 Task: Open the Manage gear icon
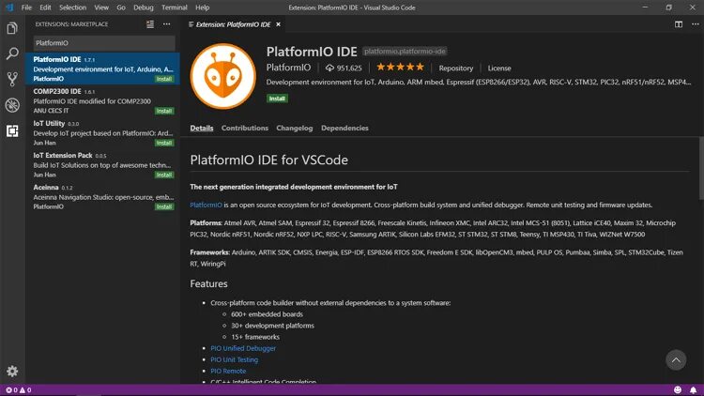tap(12, 371)
